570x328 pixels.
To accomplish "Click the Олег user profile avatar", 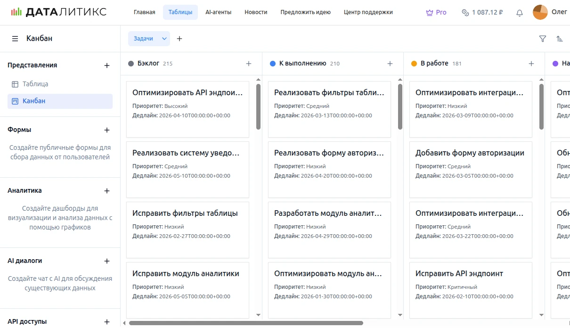I will point(540,12).
